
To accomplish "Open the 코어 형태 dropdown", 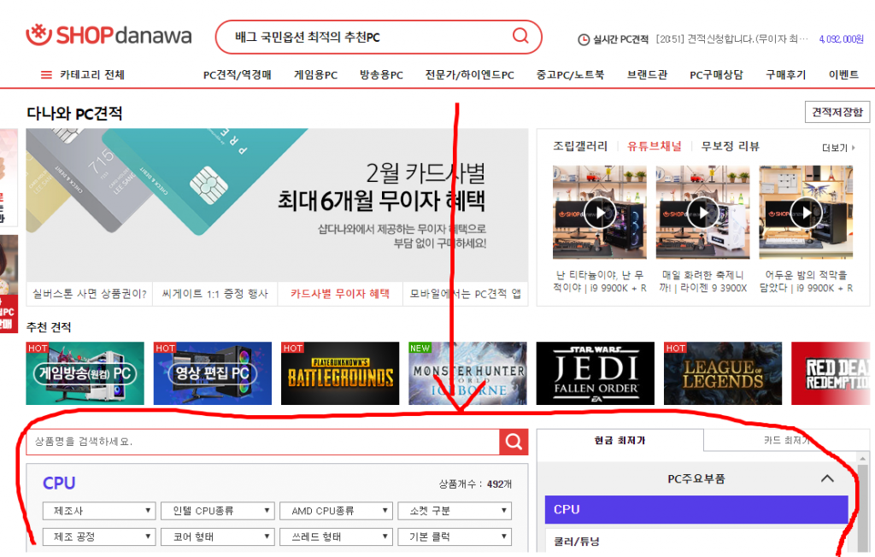I will [x=217, y=536].
